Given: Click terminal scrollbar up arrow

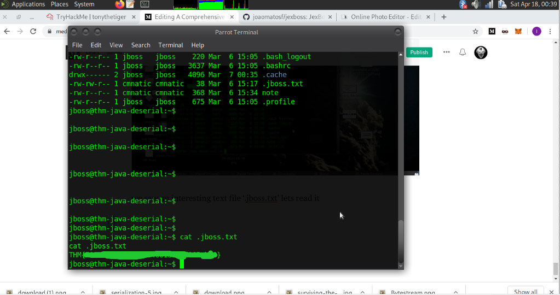Looking at the screenshot, I should (401, 55).
